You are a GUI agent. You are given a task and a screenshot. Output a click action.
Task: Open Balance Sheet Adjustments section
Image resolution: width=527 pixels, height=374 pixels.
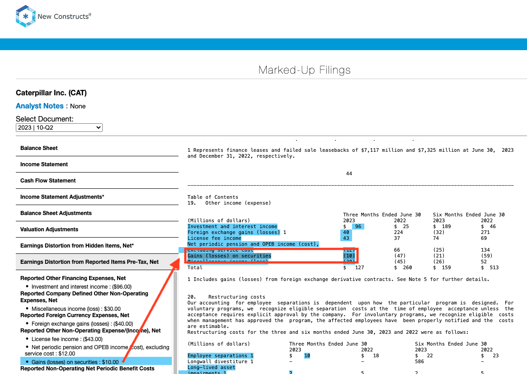97,213
